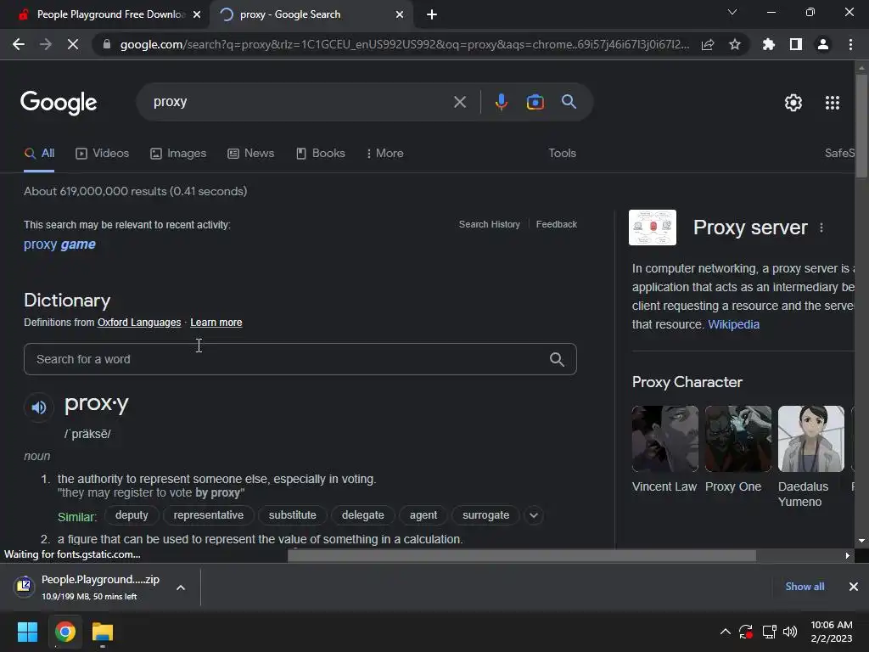Open the proxy game suggestion link
The width and height of the screenshot is (869, 652).
60,244
